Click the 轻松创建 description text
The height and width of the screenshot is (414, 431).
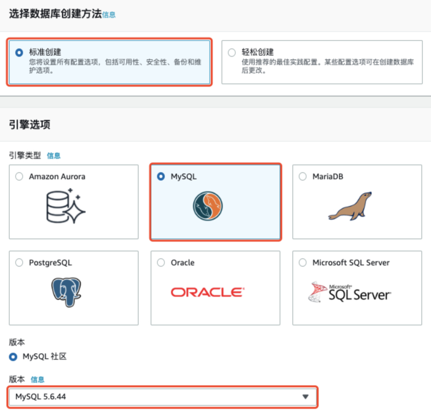coord(328,66)
